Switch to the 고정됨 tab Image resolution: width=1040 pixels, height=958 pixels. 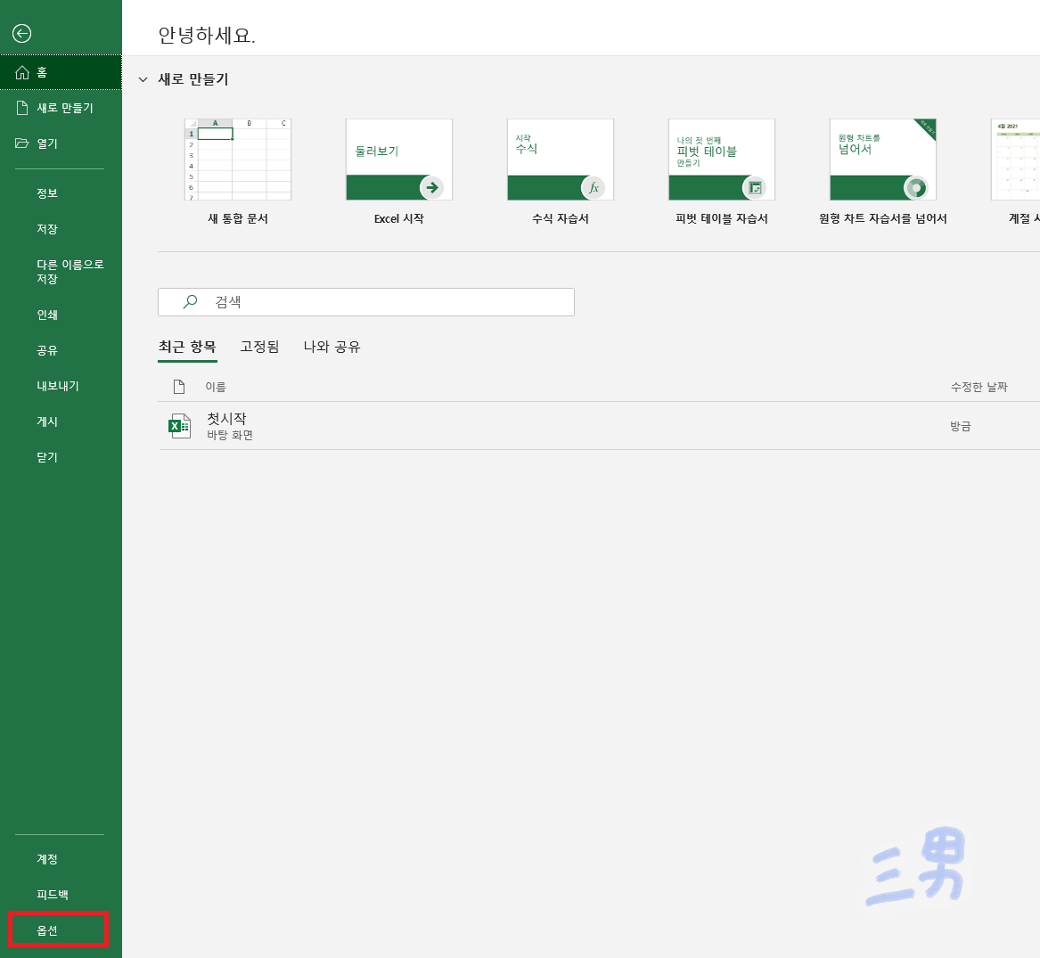coord(259,347)
